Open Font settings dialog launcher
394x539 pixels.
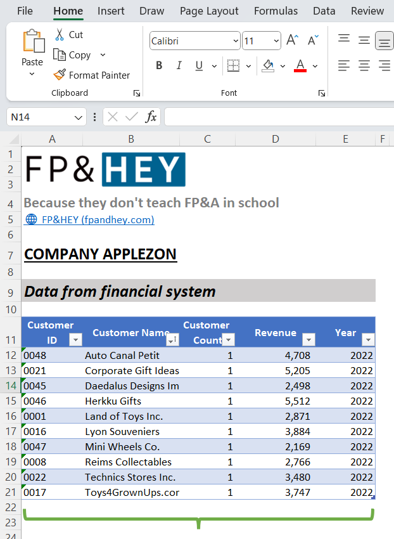point(322,93)
